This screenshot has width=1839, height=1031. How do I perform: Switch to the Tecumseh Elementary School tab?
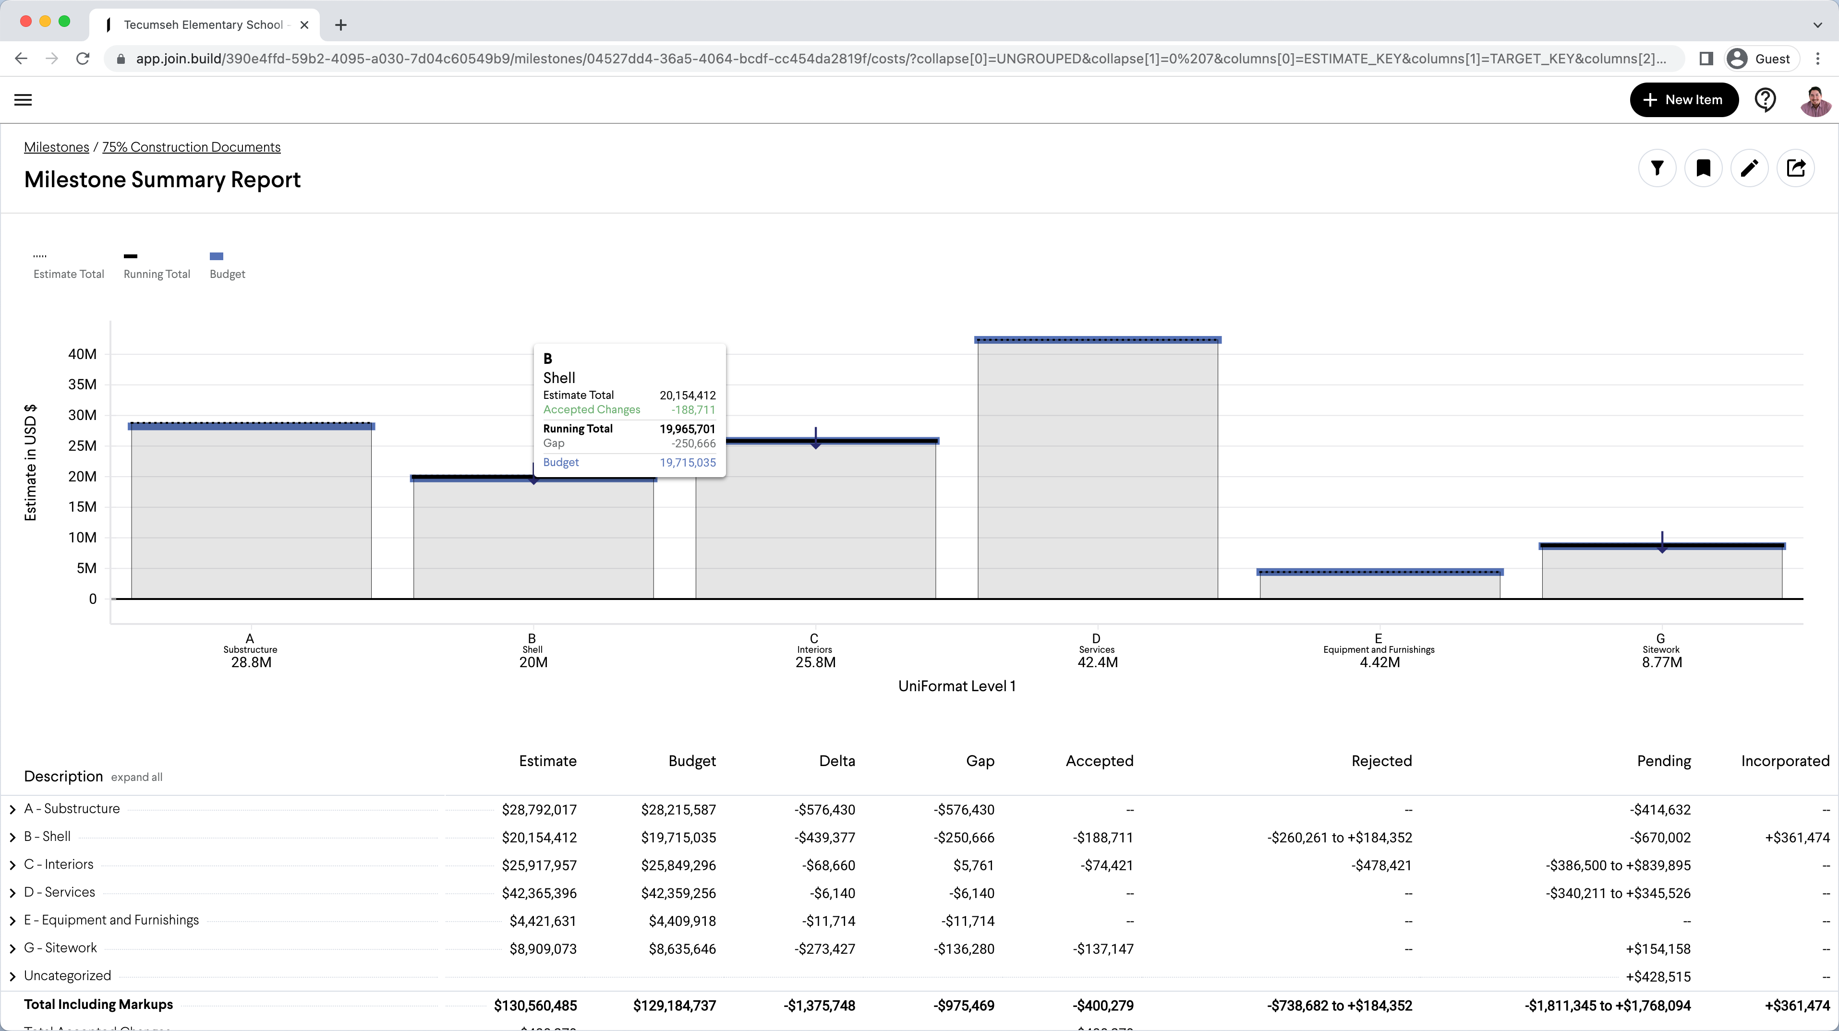pyautogui.click(x=204, y=24)
